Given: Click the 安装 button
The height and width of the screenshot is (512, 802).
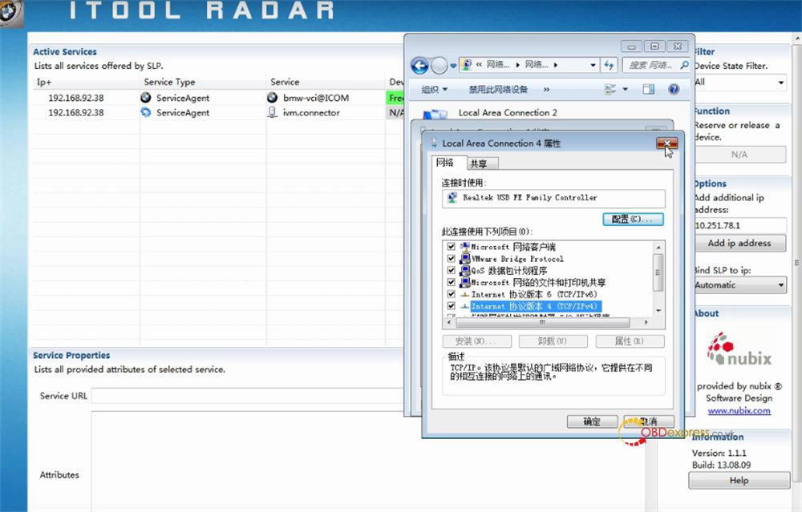Looking at the screenshot, I should pos(476,341).
